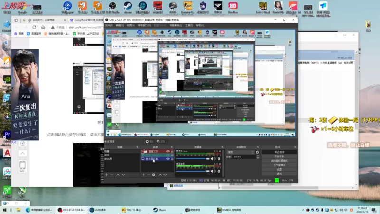Viewport: 380px width, 214px height.
Task: Open PUBG helmet desktop shortcut
Action: coord(172,7)
